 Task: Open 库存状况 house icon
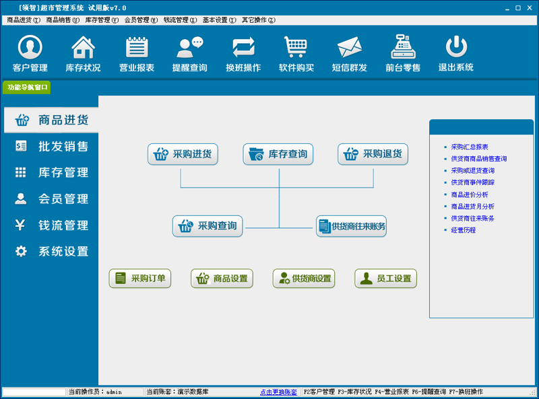[x=83, y=53]
